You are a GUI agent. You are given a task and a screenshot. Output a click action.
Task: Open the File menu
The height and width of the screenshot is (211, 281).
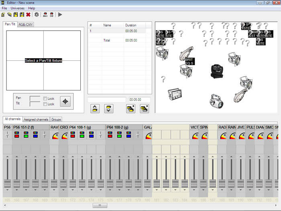coord(4,8)
